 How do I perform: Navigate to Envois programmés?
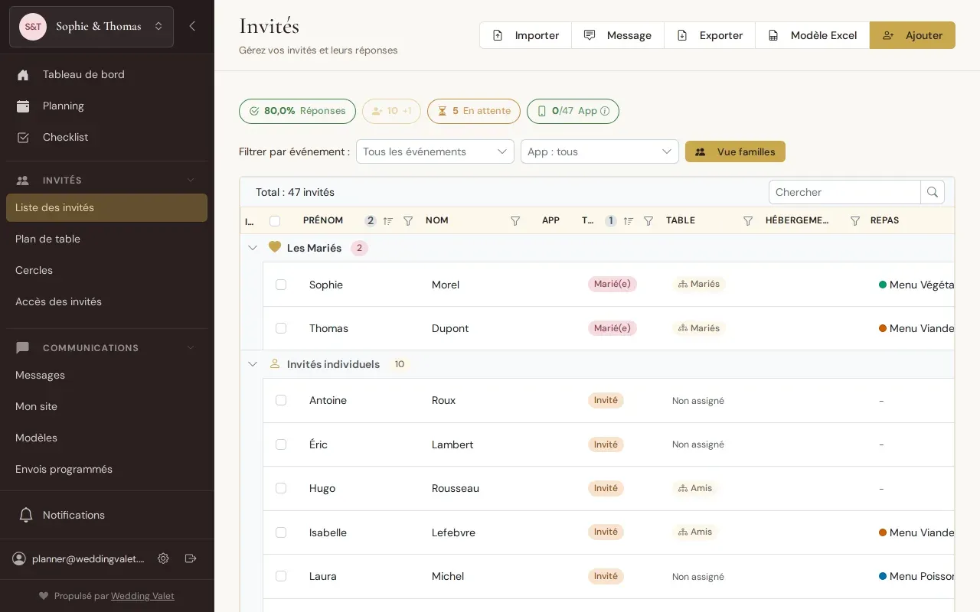coord(106,469)
